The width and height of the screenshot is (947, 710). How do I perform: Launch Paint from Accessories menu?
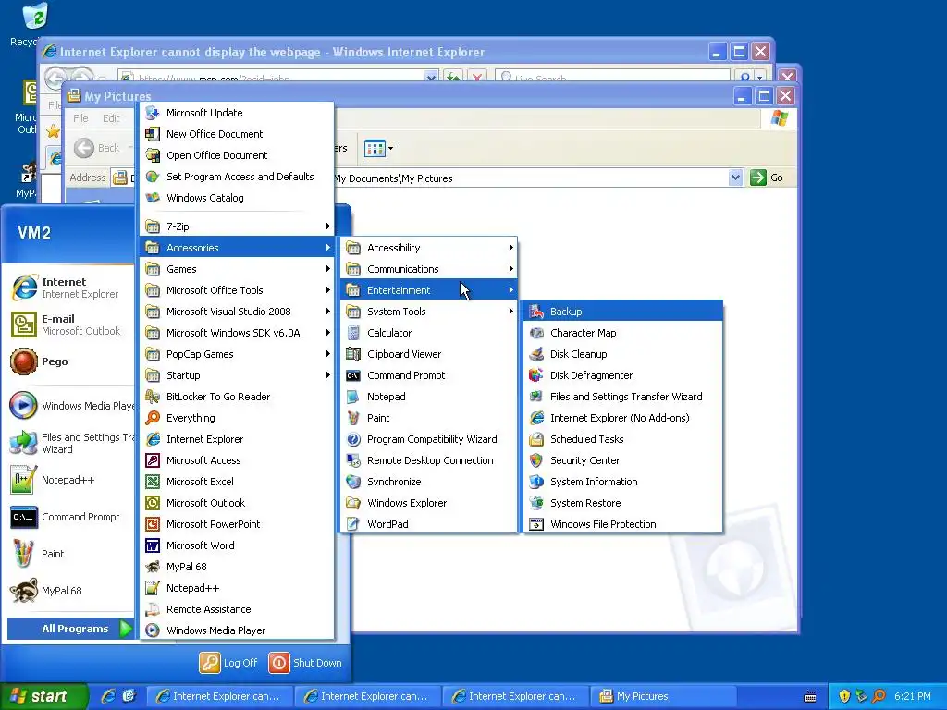coord(429,418)
